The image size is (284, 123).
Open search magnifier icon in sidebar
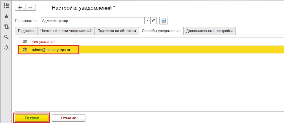6,37
